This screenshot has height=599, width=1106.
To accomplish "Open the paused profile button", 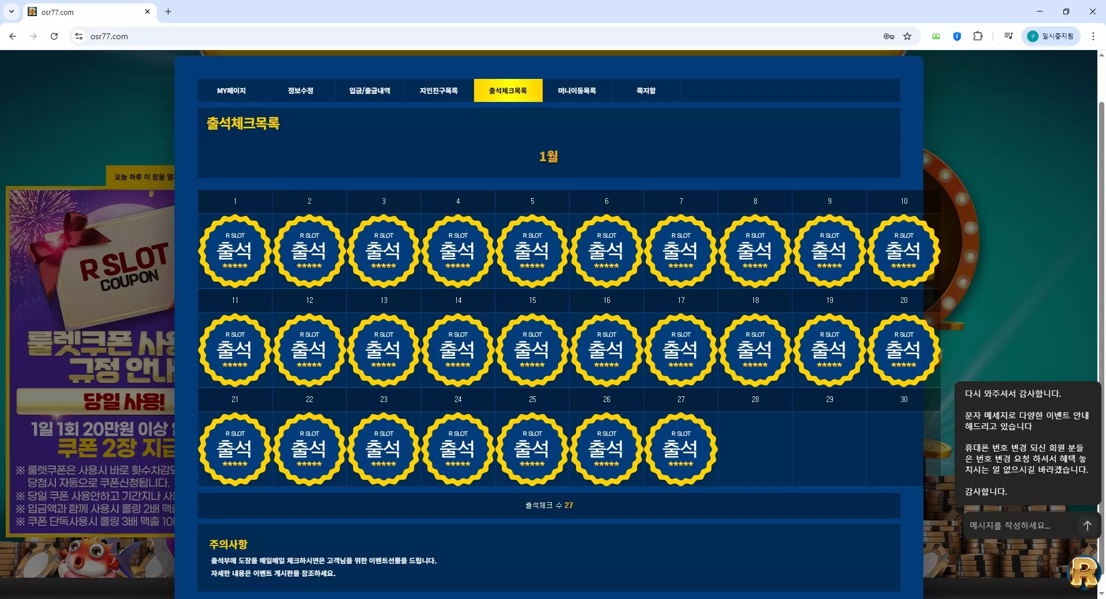I will 1051,36.
